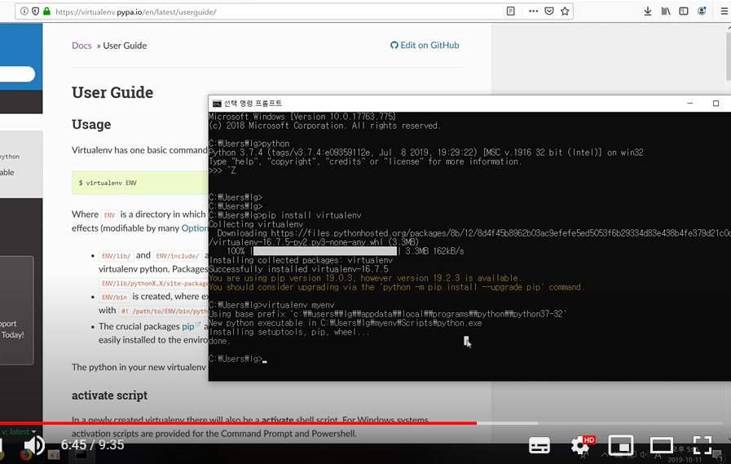Click 'Successfully installed virtualenv-16.7.5' line
The width and height of the screenshot is (731, 464).
(298, 269)
